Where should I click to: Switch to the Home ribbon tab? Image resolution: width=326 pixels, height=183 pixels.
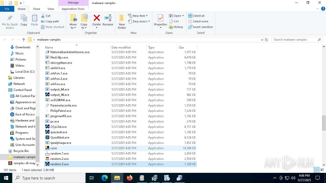click(x=22, y=9)
